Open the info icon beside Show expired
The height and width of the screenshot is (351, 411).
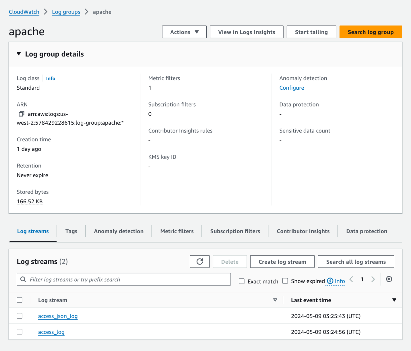[330, 281]
